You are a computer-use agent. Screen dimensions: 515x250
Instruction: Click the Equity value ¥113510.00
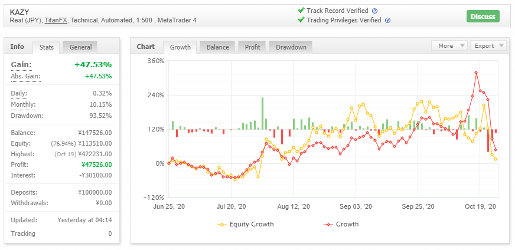[95, 143]
